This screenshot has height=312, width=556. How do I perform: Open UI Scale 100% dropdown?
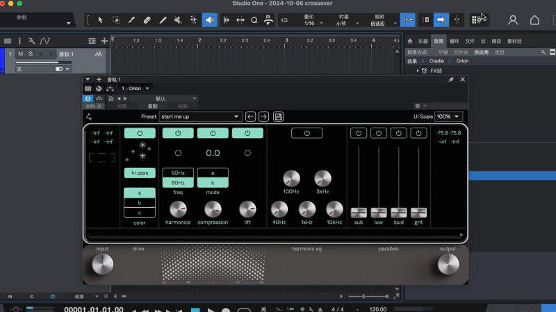(448, 116)
